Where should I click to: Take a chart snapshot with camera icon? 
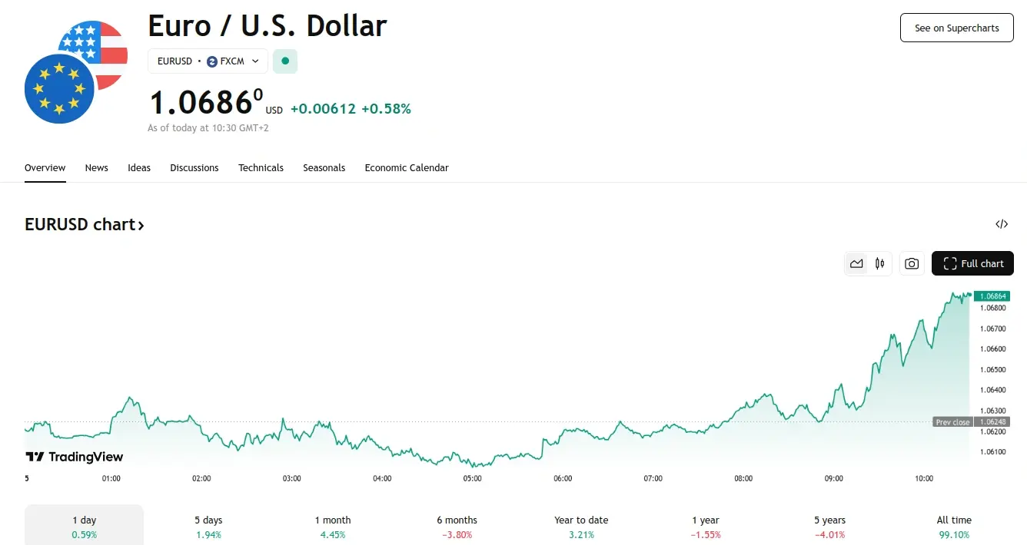click(912, 264)
